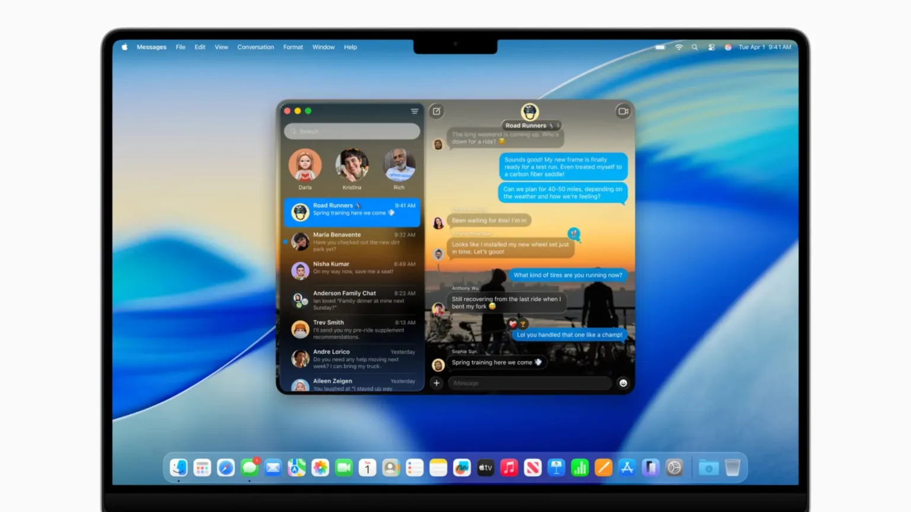Check the battery level indicator in the menu bar

tap(660, 47)
